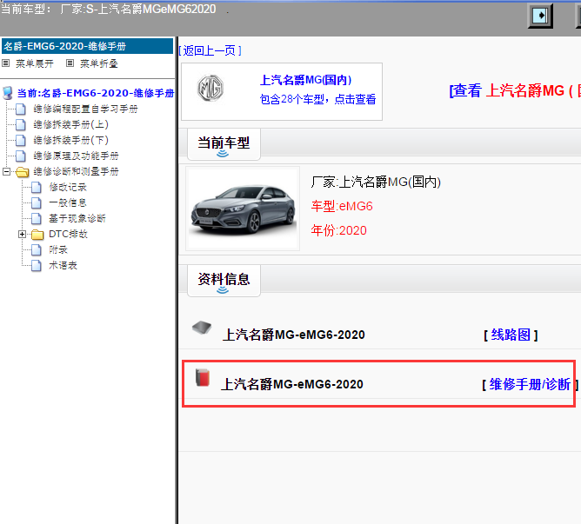Click the gray wiring diagram icon for 线路图 row
The height and width of the screenshot is (524, 581).
(x=202, y=328)
